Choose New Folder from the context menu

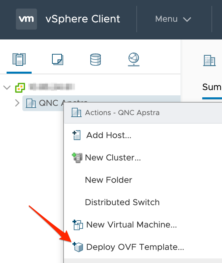[x=108, y=180]
